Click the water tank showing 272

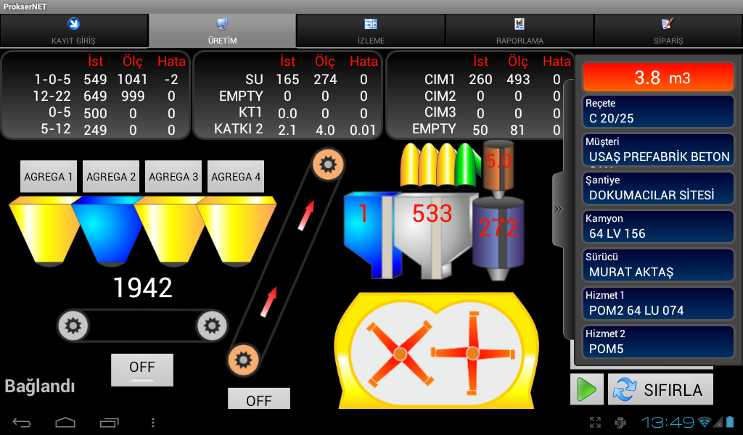(x=498, y=232)
